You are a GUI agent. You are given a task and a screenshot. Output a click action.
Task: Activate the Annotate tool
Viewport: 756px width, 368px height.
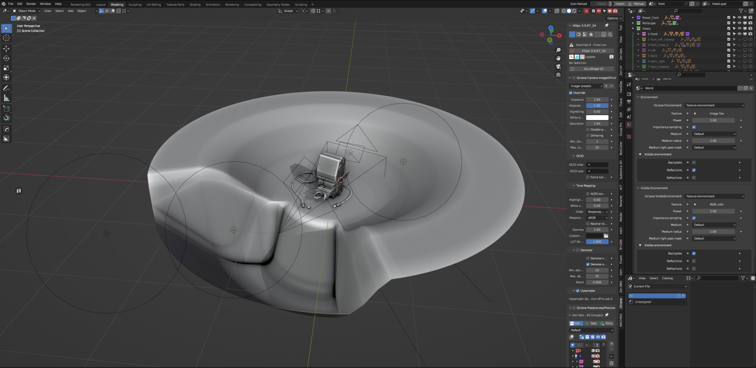pos(6,88)
